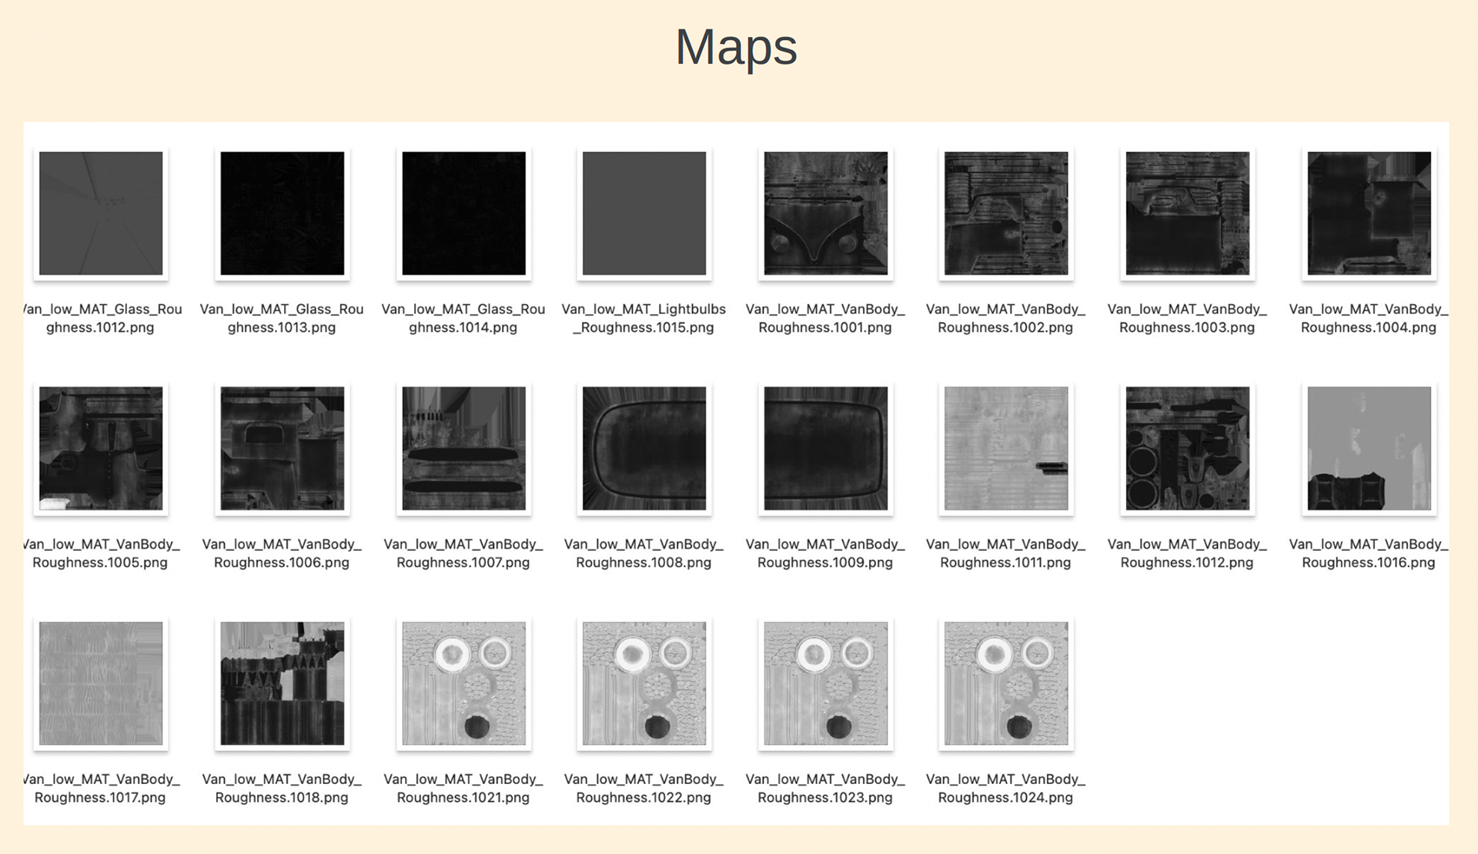Select VanBody Roughness.1018 thumbnail
The height and width of the screenshot is (854, 1478).
coord(282,683)
